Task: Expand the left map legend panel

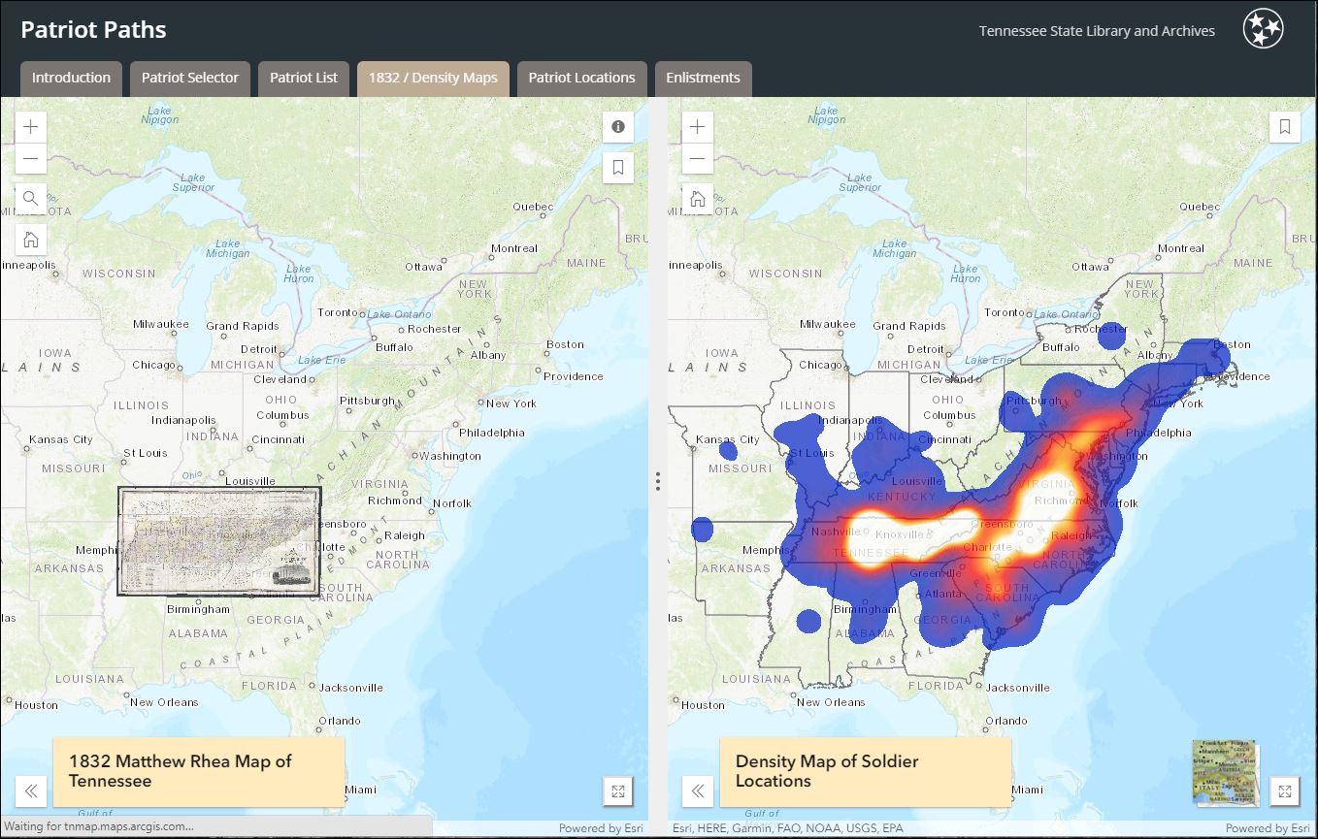Action: coord(30,791)
